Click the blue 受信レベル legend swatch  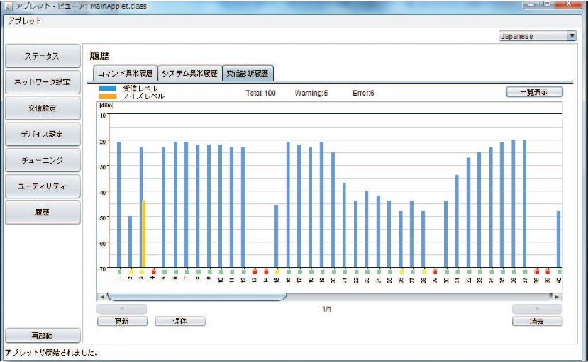coord(108,89)
